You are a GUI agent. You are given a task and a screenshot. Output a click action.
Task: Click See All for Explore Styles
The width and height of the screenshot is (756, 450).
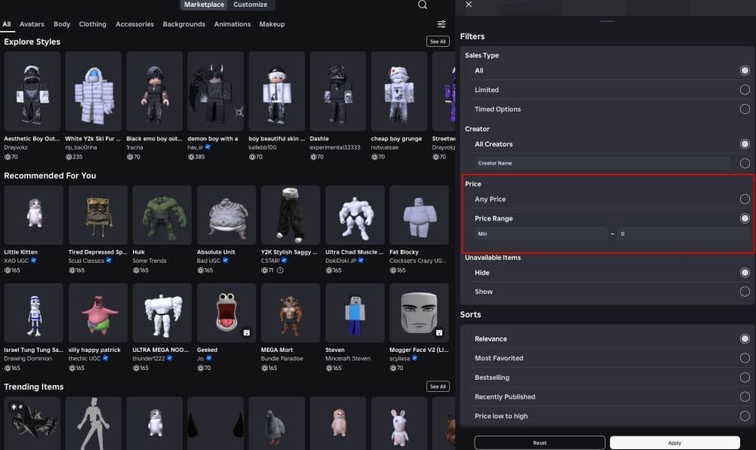pos(438,42)
